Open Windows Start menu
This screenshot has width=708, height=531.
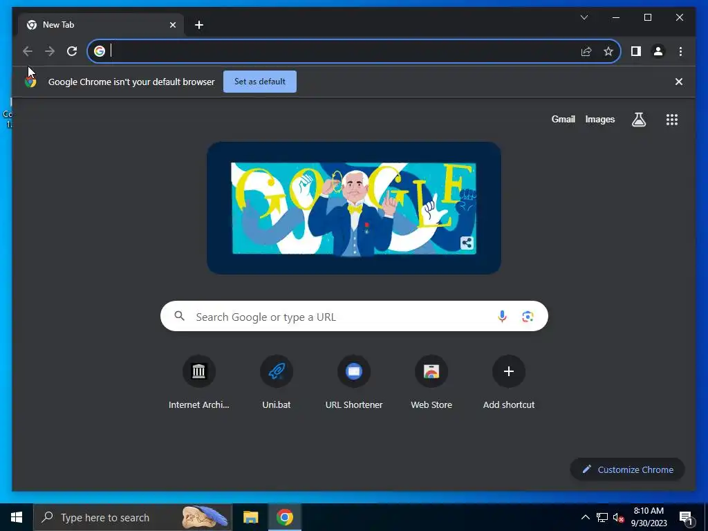coord(17,517)
